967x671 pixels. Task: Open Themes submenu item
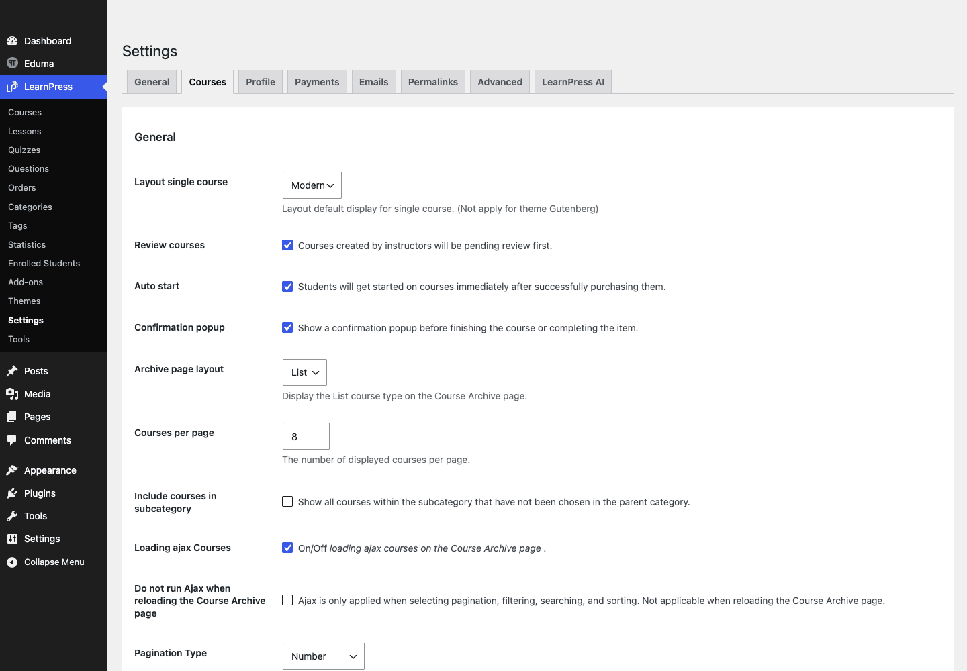point(54,301)
